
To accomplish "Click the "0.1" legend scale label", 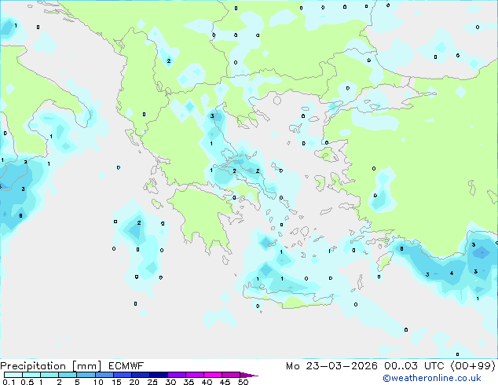I will [x=9, y=382].
